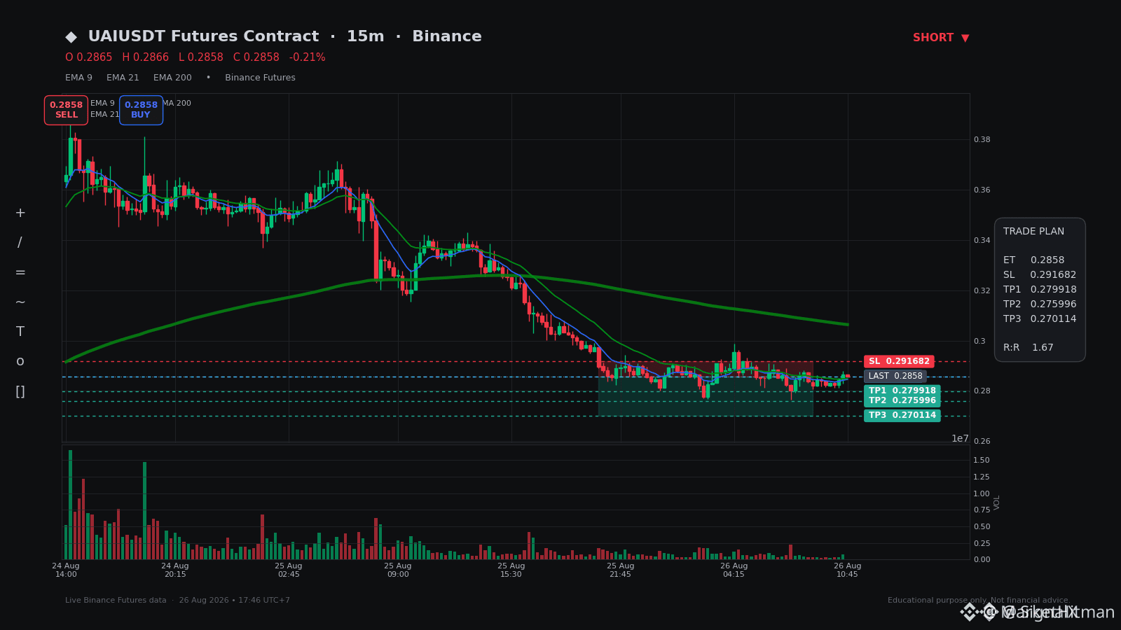
Task: Click the 0.2858 SELL button
Action: (x=66, y=110)
